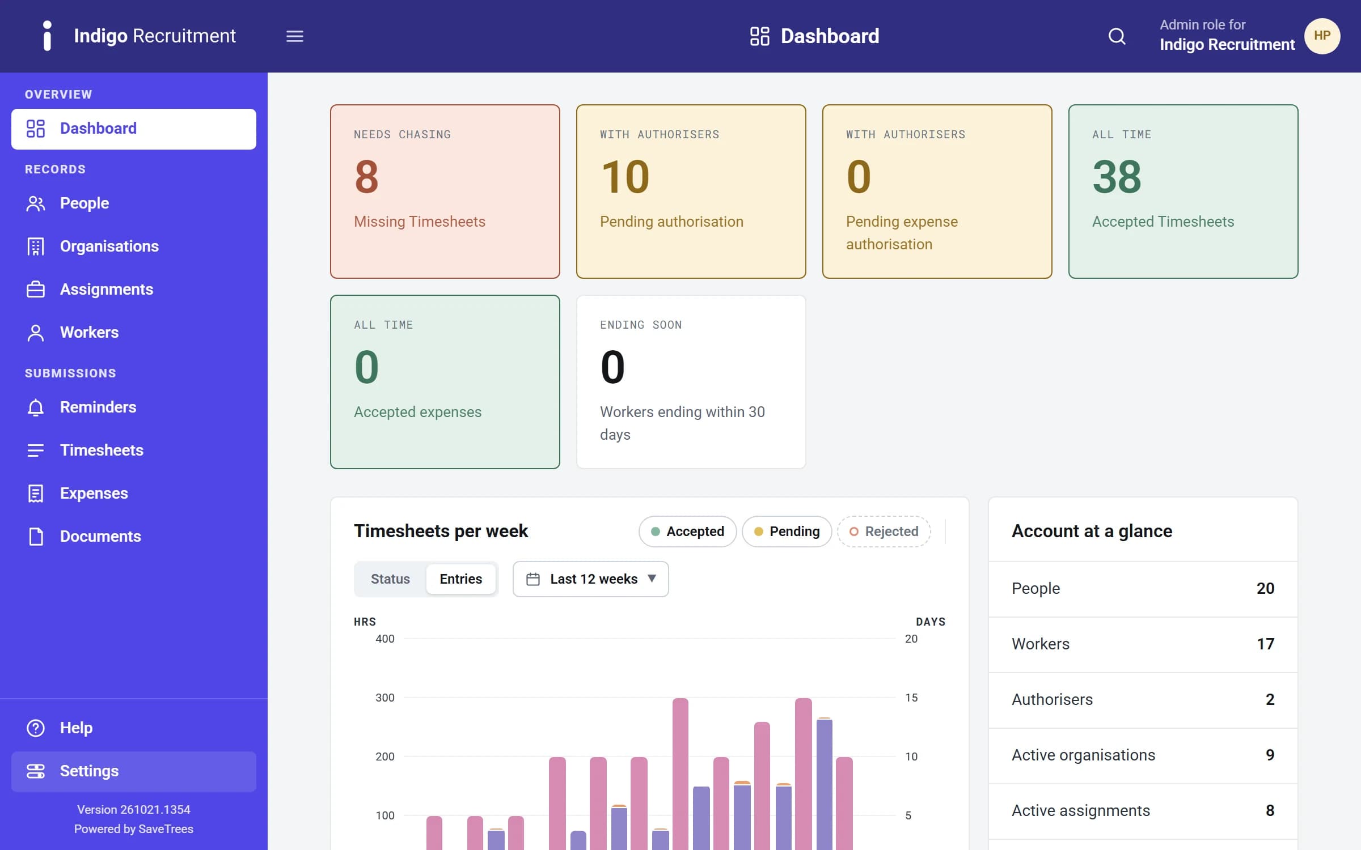1361x850 pixels.
Task: Open the Organisations menu item
Action: tap(134, 246)
